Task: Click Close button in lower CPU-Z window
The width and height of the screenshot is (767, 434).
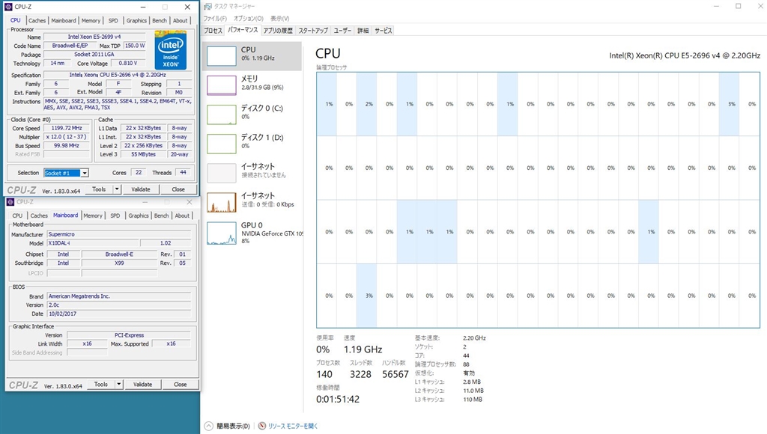Action: point(181,385)
